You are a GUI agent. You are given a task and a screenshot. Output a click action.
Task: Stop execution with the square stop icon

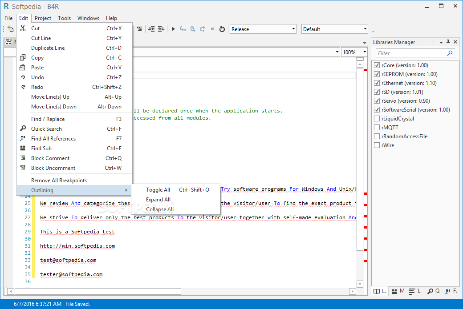[212, 29]
